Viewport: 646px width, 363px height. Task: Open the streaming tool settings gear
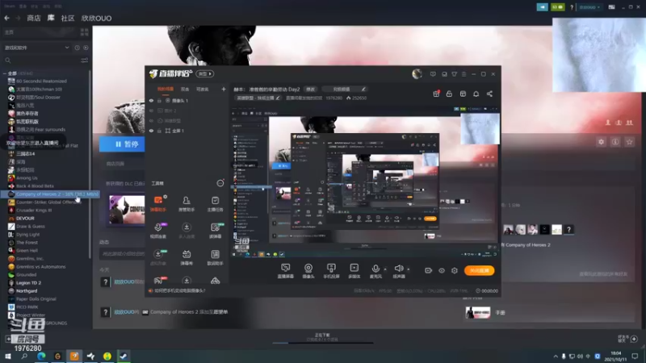(x=455, y=270)
